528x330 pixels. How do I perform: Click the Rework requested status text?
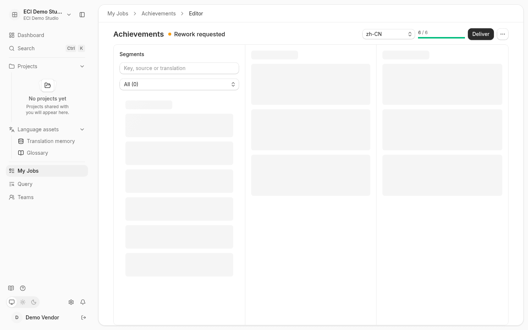(x=199, y=34)
